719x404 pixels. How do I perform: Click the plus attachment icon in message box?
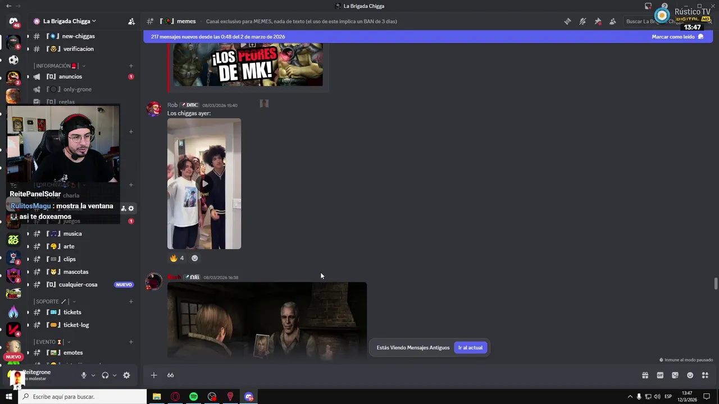tap(154, 375)
